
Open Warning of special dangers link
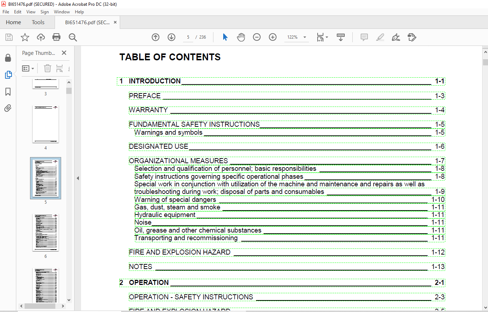(x=289, y=200)
